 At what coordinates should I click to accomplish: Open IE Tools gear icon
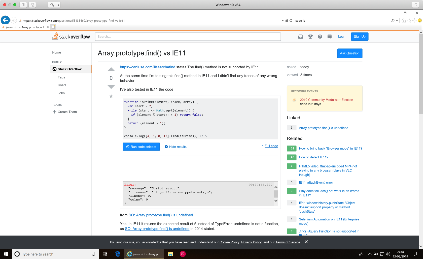pyautogui.click(x=414, y=21)
